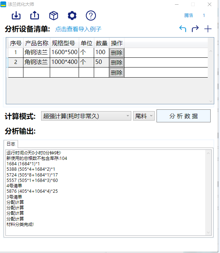Click the quantity cell showing 50
The image size is (220, 253).
coord(101,62)
